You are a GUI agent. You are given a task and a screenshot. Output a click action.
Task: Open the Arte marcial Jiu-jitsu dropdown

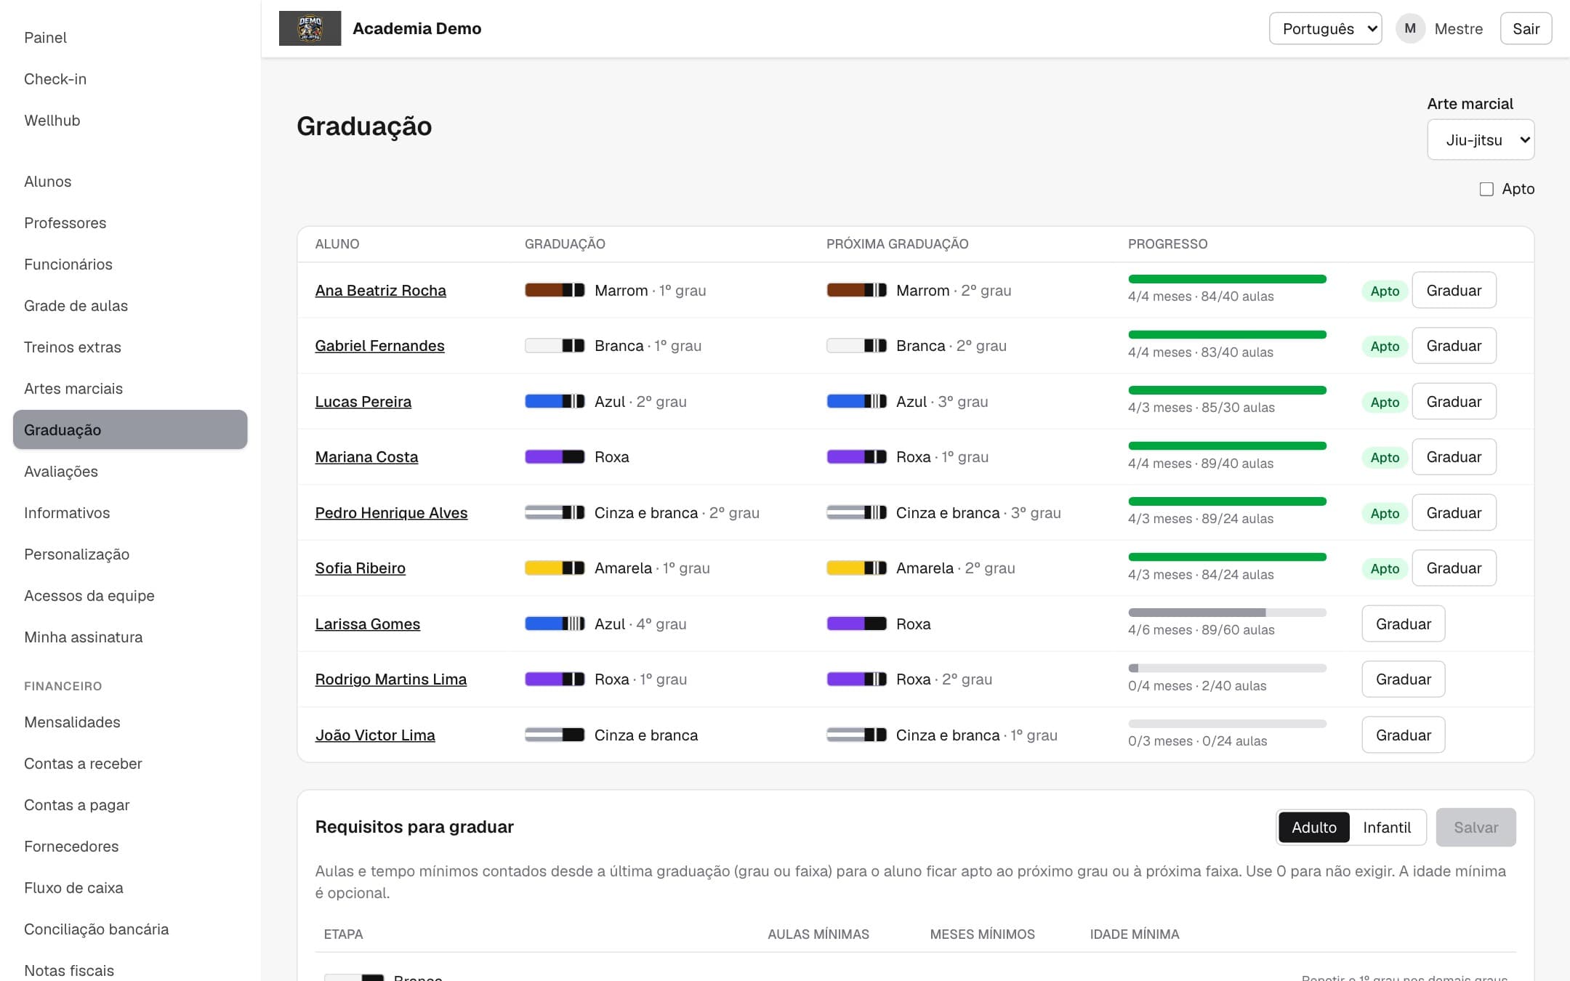(1481, 140)
